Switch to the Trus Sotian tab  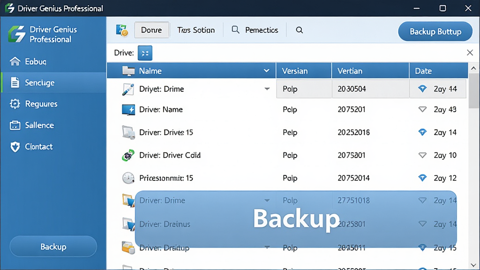tap(196, 30)
